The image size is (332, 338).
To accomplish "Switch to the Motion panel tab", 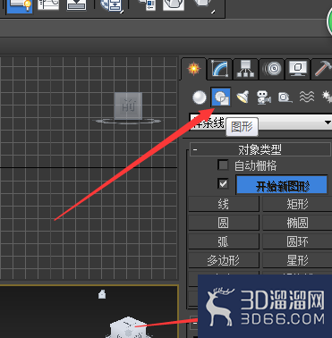I will click(x=271, y=69).
